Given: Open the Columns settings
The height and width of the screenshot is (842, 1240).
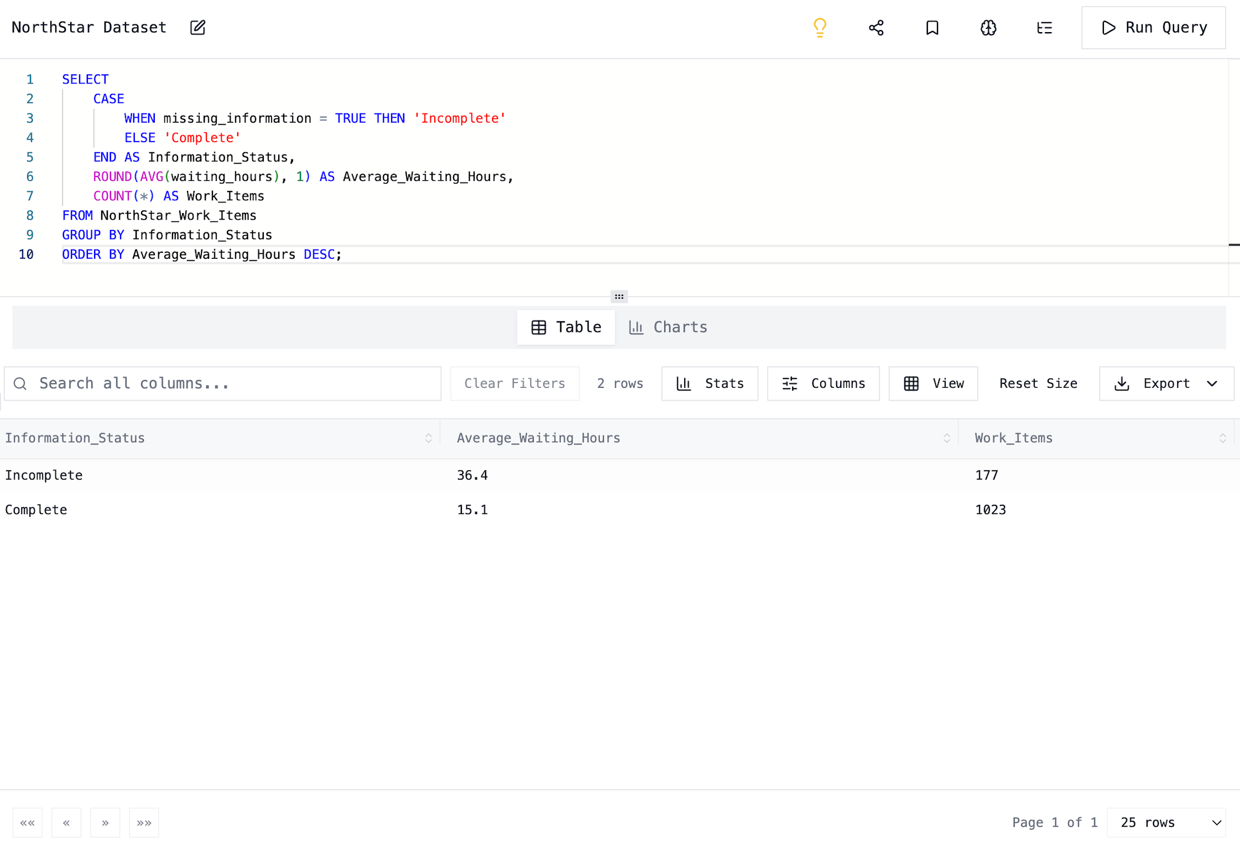Looking at the screenshot, I should pos(823,383).
